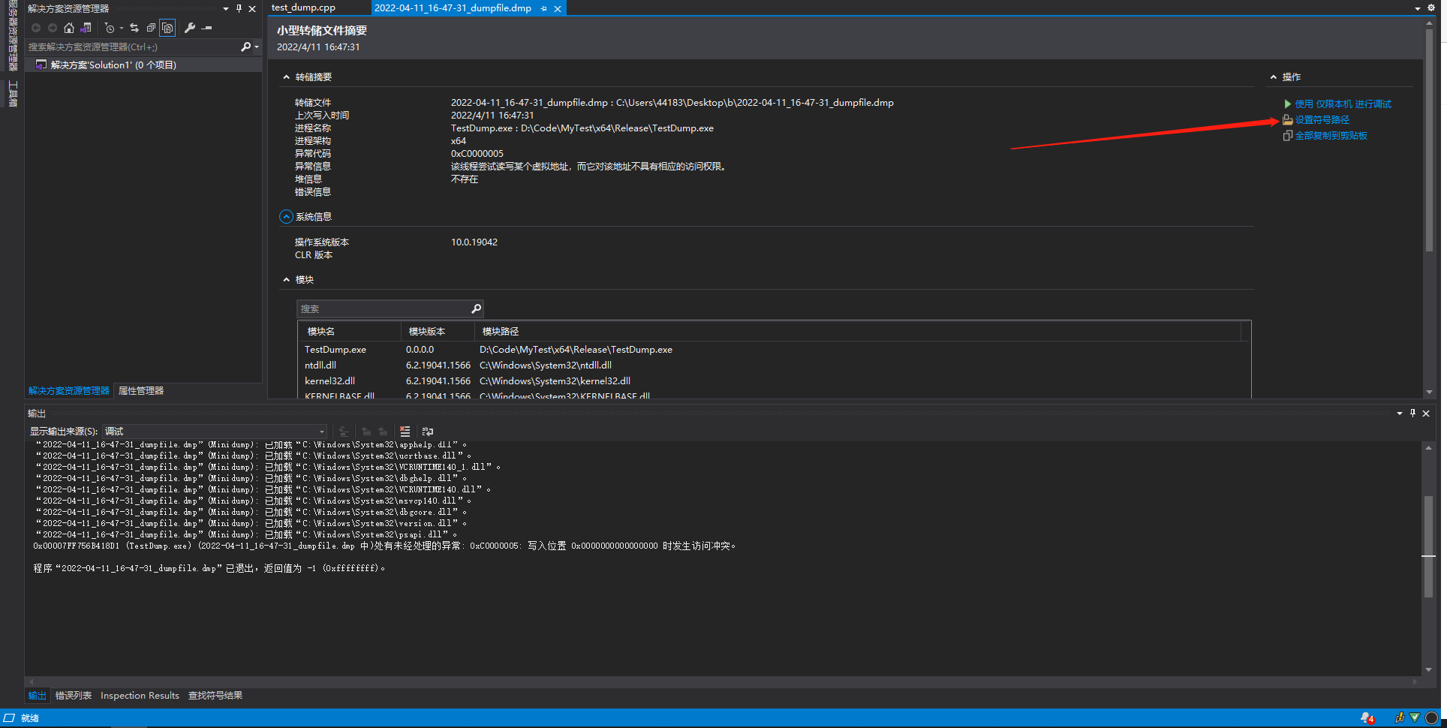Viewport: 1447px width, 728px height.
Task: Toggle Show All Files button in Solution Explorer
Action: pyautogui.click(x=167, y=28)
